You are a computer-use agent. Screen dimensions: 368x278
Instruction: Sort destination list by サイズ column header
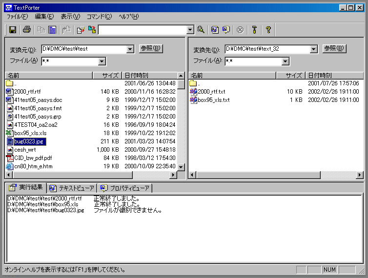291,76
